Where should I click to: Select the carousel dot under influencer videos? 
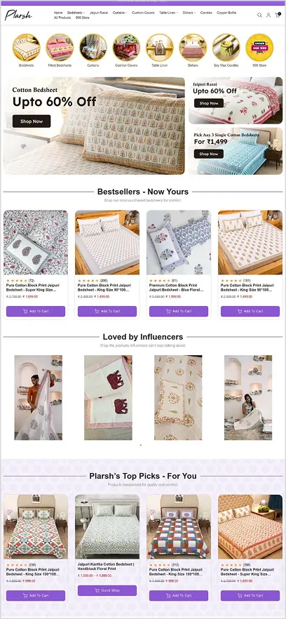(141, 445)
